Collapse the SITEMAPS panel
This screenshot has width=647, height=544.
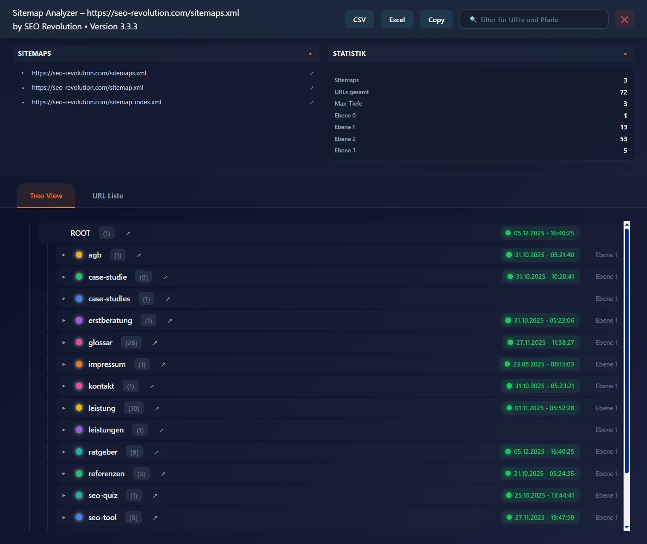(310, 54)
